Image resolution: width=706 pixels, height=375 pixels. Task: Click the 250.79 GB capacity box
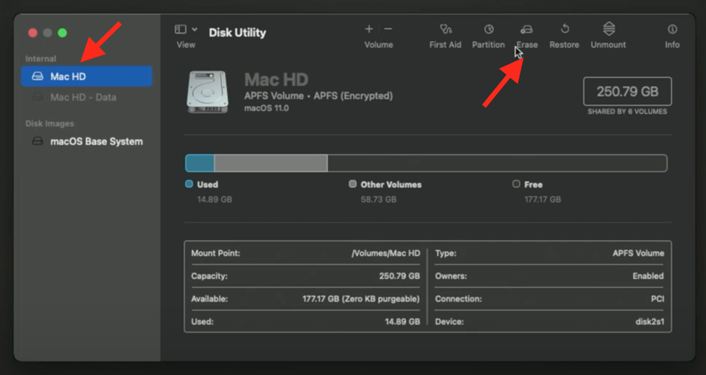(x=627, y=91)
